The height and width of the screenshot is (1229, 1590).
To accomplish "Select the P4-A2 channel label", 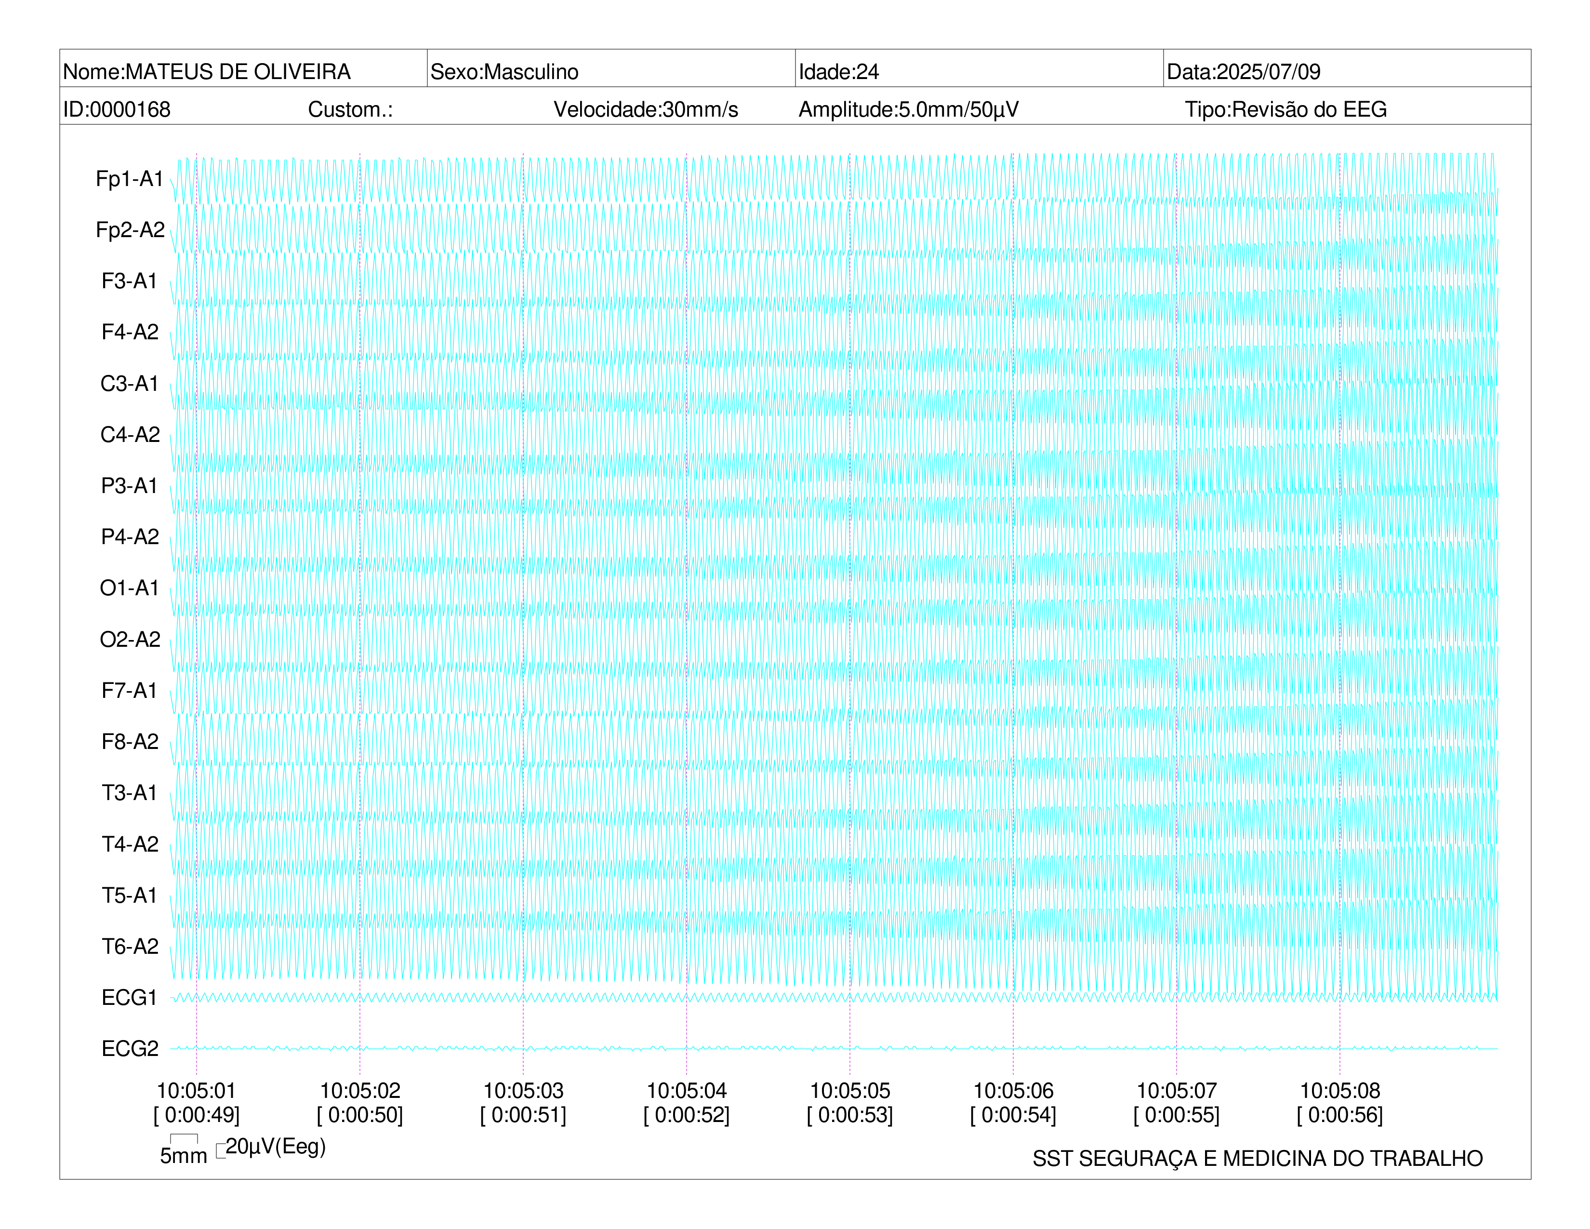I will (130, 536).
